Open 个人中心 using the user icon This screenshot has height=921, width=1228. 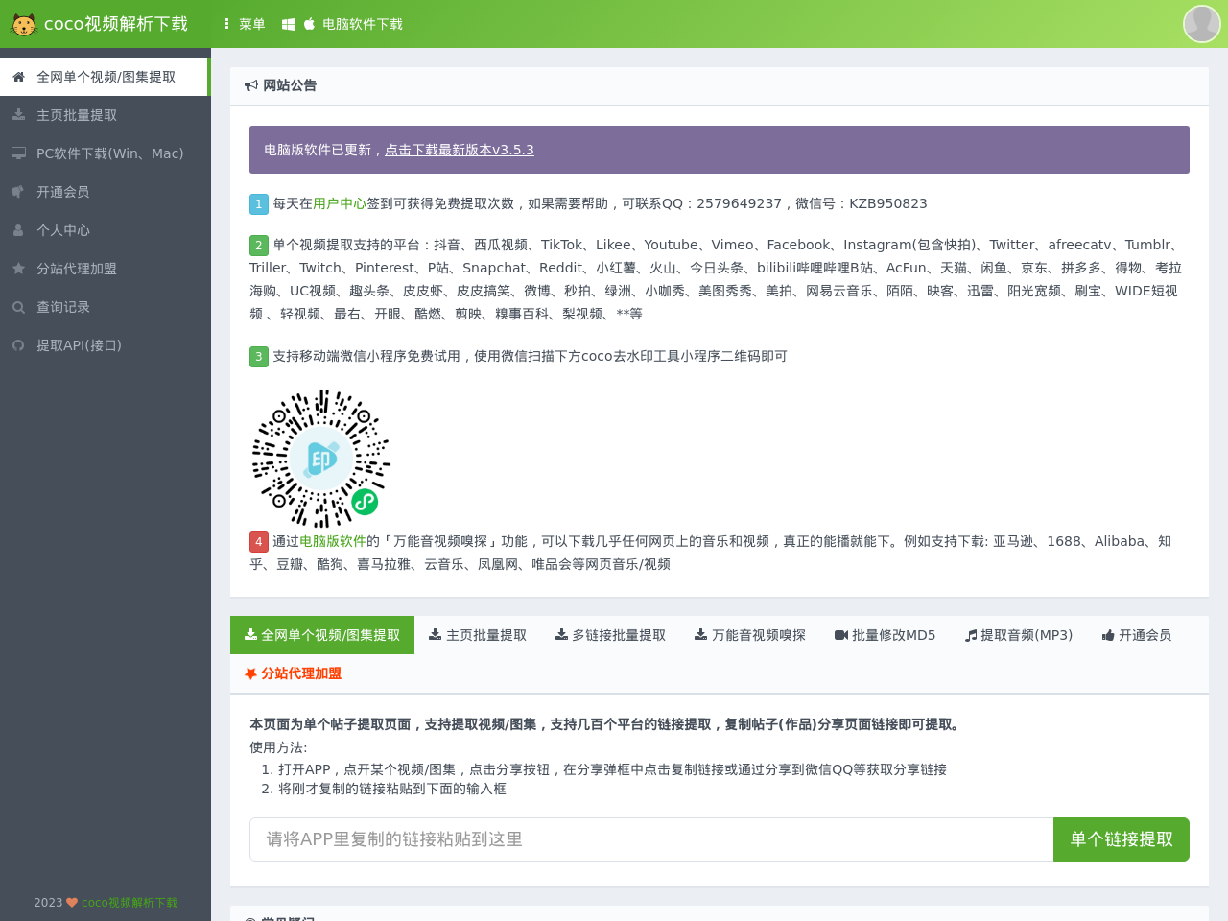[x=18, y=230]
